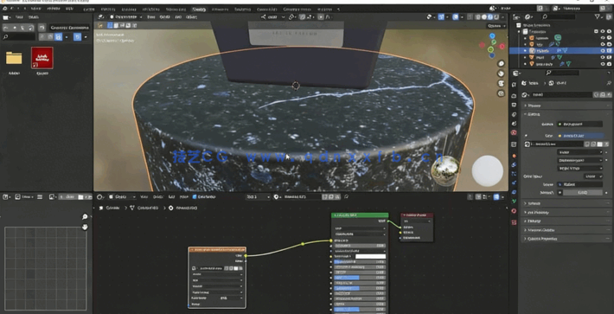
Task: Click the pan hand in 3D viewport
Action: (502, 74)
